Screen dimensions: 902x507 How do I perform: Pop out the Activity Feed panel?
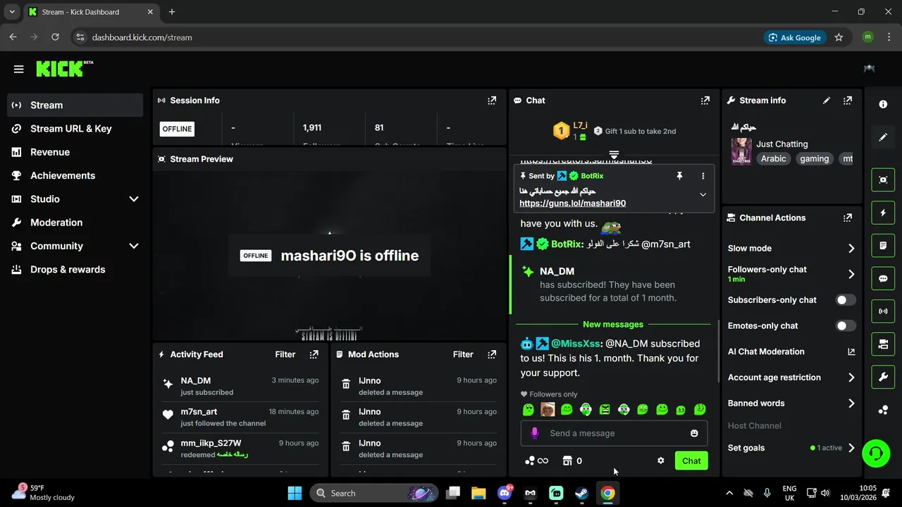pyautogui.click(x=314, y=354)
